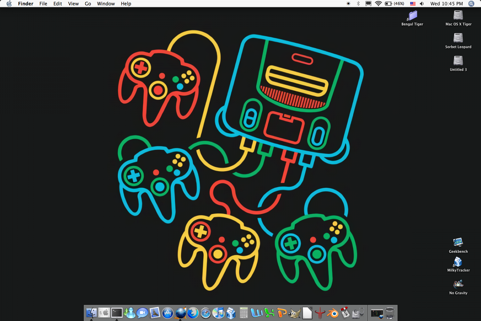
Task: Open the Edit menu
Action: (58, 4)
